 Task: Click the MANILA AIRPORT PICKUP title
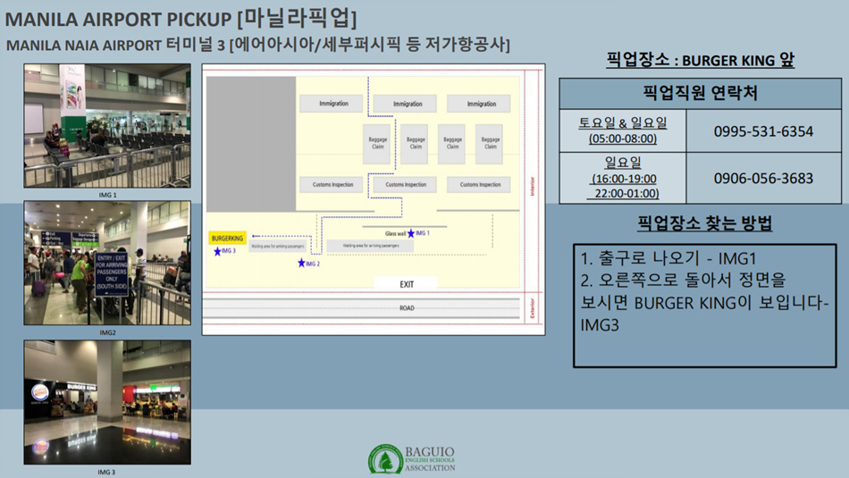coord(181,19)
